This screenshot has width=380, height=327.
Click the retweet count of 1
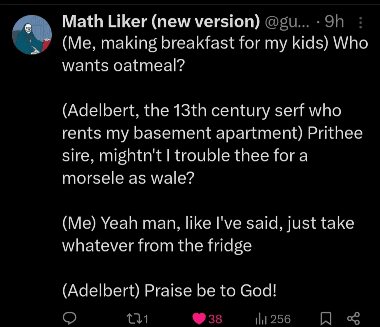pos(145,319)
